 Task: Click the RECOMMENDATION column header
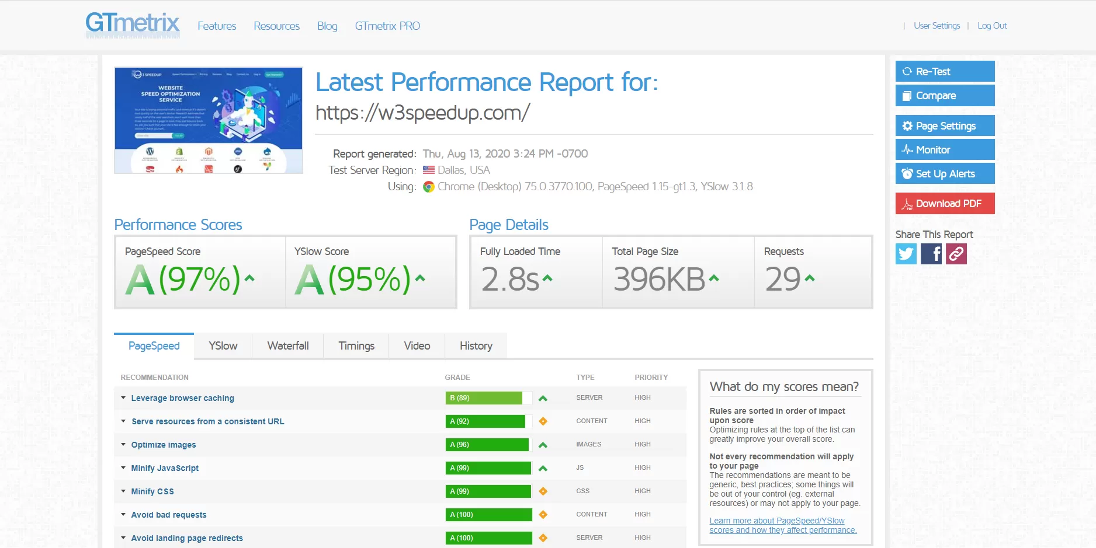(x=154, y=378)
